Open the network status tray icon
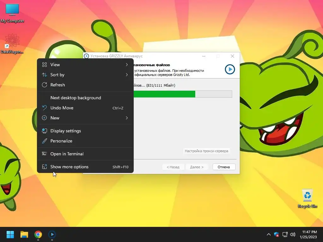This screenshot has height=242, width=323. tap(285, 234)
